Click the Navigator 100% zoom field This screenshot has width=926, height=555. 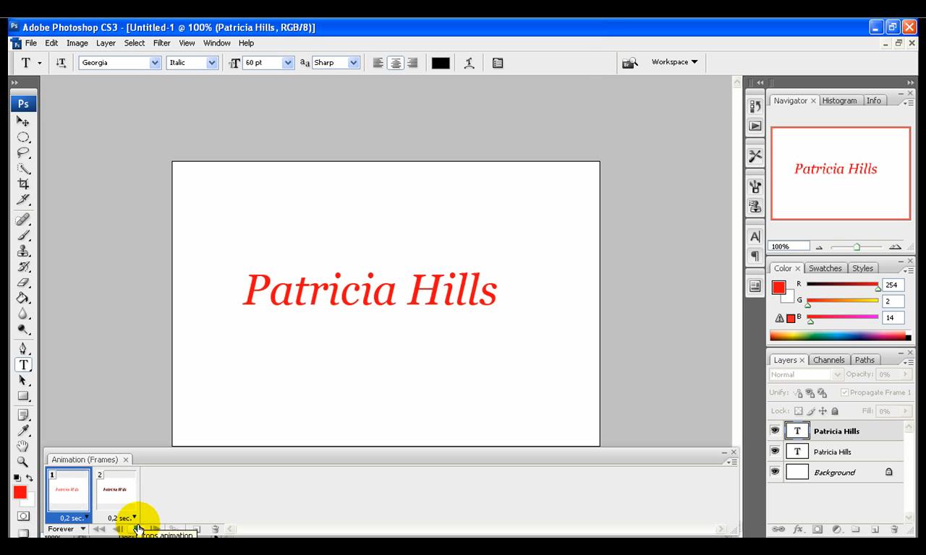789,246
